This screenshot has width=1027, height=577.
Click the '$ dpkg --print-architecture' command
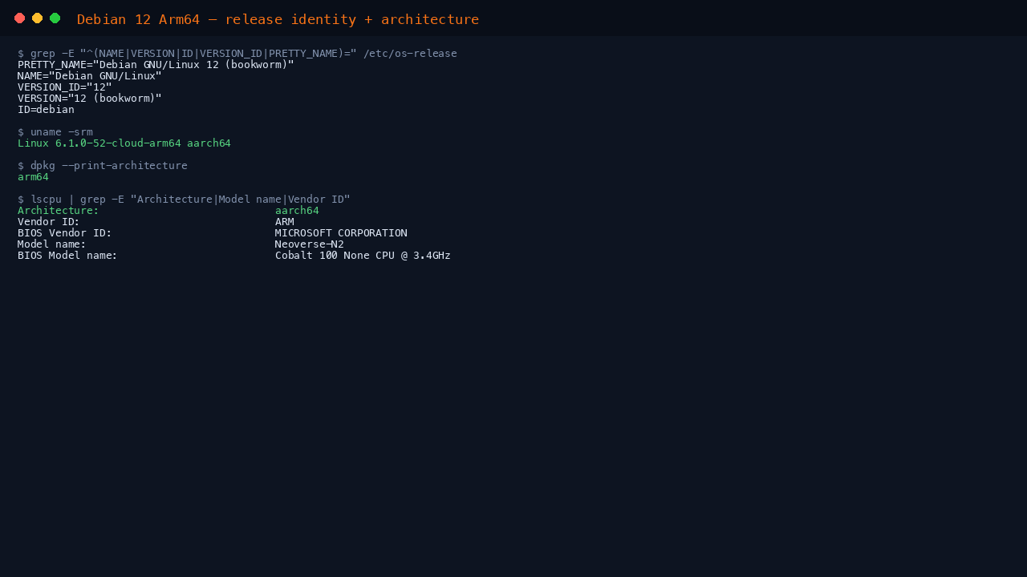pyautogui.click(x=103, y=166)
